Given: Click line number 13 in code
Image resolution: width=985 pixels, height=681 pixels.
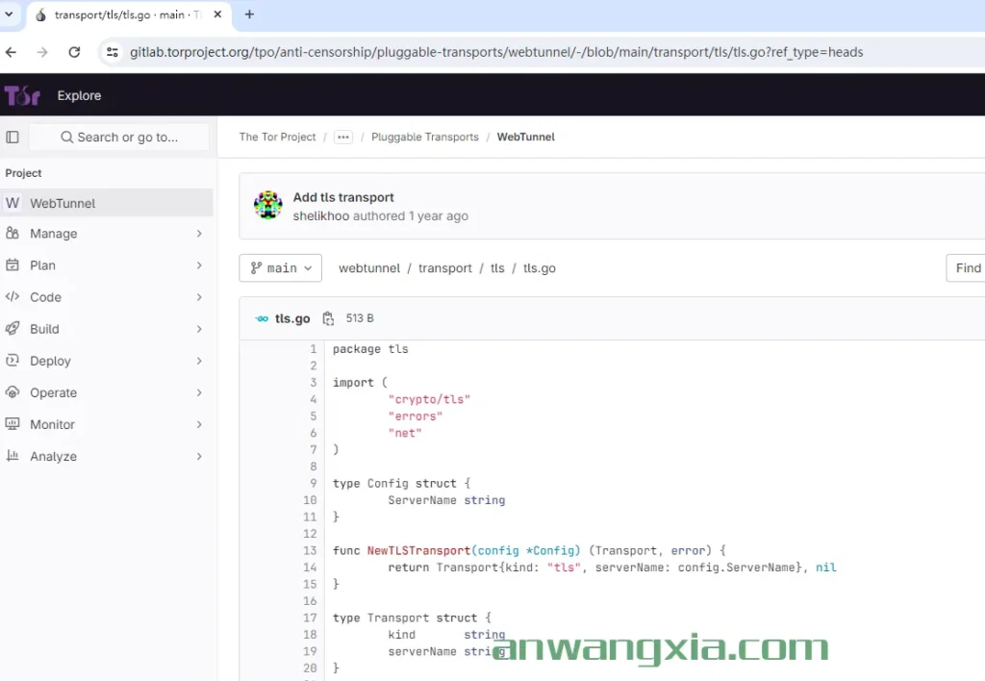Looking at the screenshot, I should pos(311,551).
